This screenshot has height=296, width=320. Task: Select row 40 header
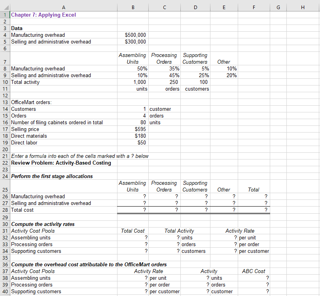point(5,291)
